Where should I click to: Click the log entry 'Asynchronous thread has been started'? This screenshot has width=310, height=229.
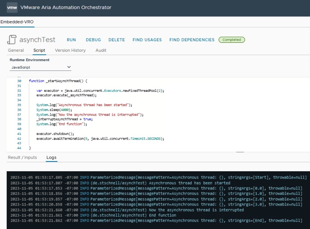[121, 183]
